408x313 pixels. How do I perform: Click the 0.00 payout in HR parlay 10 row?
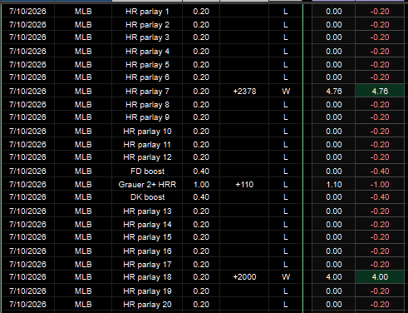[x=334, y=132]
